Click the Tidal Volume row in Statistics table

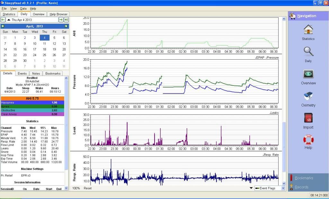tap(31, 162)
